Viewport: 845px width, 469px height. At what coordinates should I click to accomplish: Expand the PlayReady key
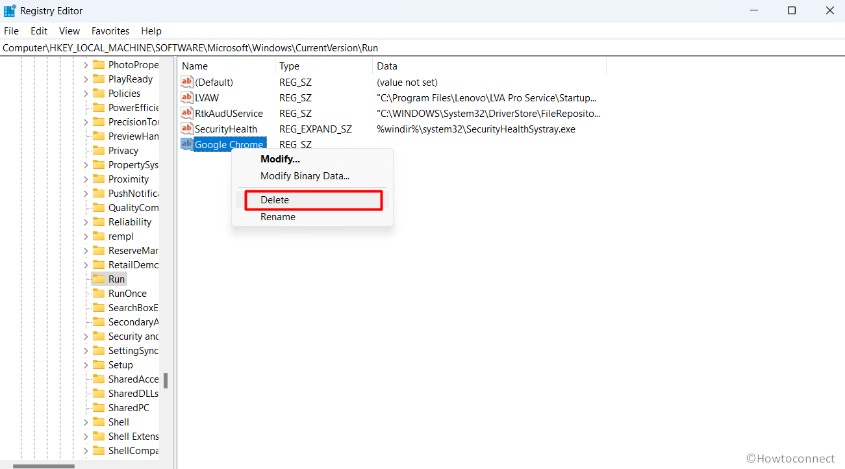[x=86, y=79]
